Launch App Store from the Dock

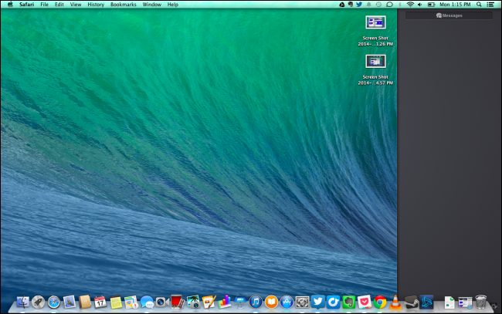coord(287,302)
